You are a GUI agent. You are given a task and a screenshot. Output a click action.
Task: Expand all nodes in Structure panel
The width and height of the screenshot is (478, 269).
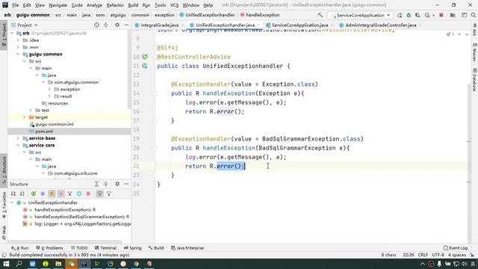(x=96, y=184)
